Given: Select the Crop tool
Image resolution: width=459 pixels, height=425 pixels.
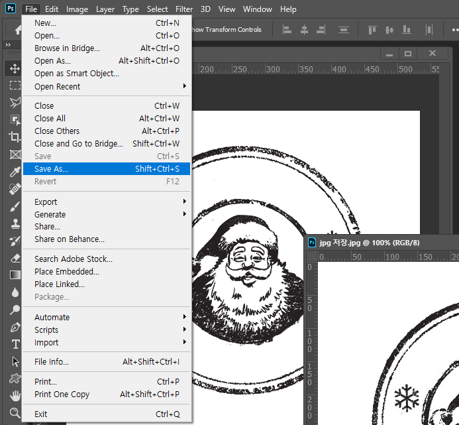Looking at the screenshot, I should (x=15, y=137).
